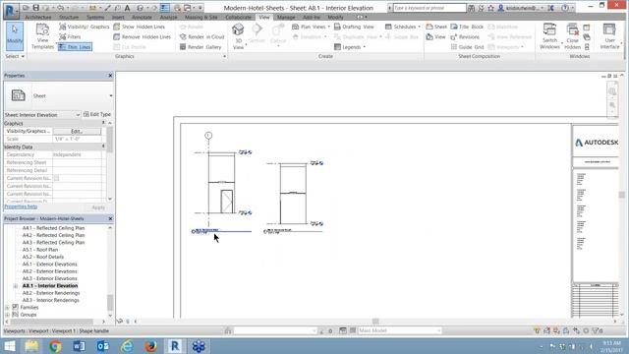Open the Legends dropdown

coord(350,47)
